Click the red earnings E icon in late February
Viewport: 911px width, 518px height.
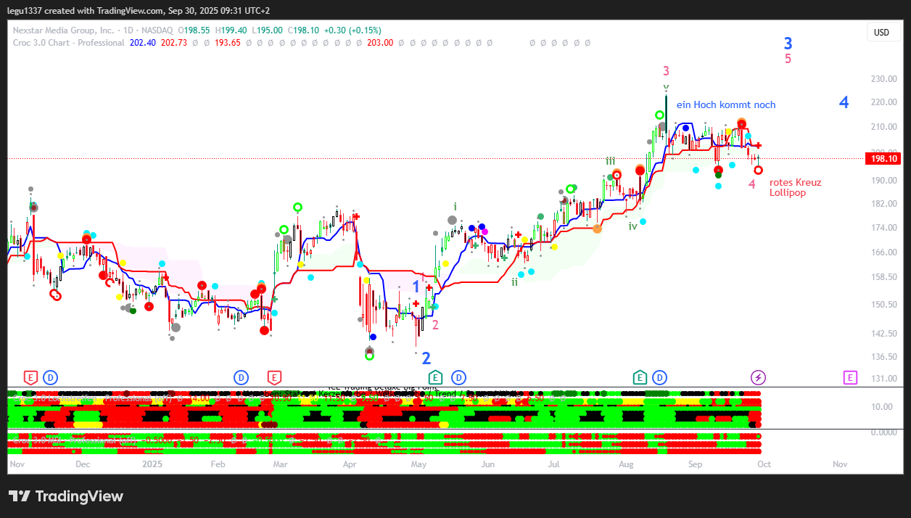tap(274, 377)
